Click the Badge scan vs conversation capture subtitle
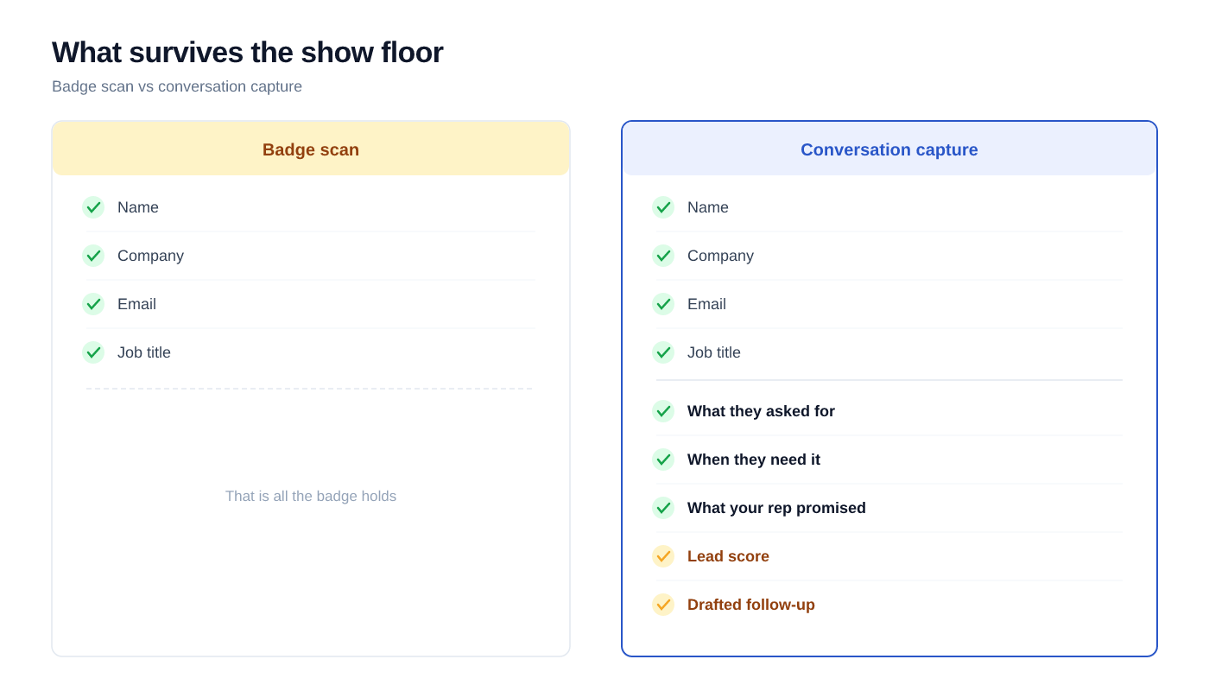This screenshot has width=1209, height=691. click(177, 86)
